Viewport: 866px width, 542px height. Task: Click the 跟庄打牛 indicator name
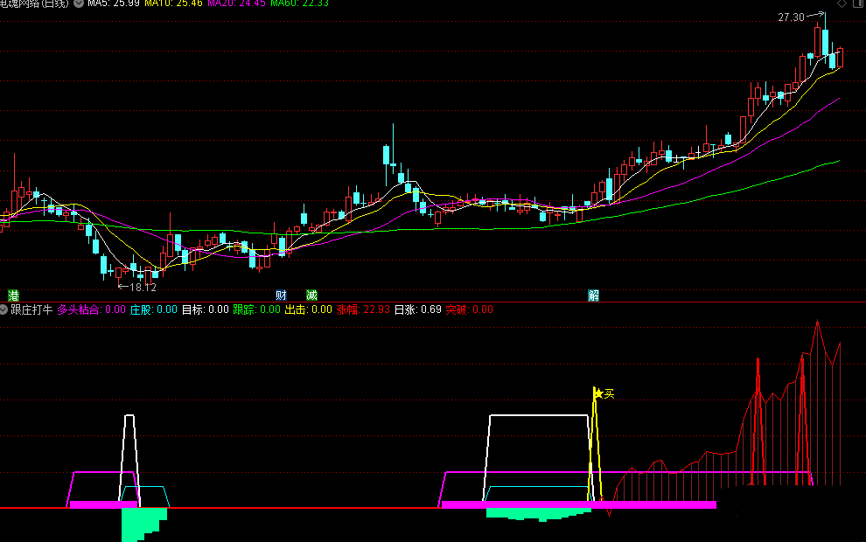pyautogui.click(x=31, y=309)
